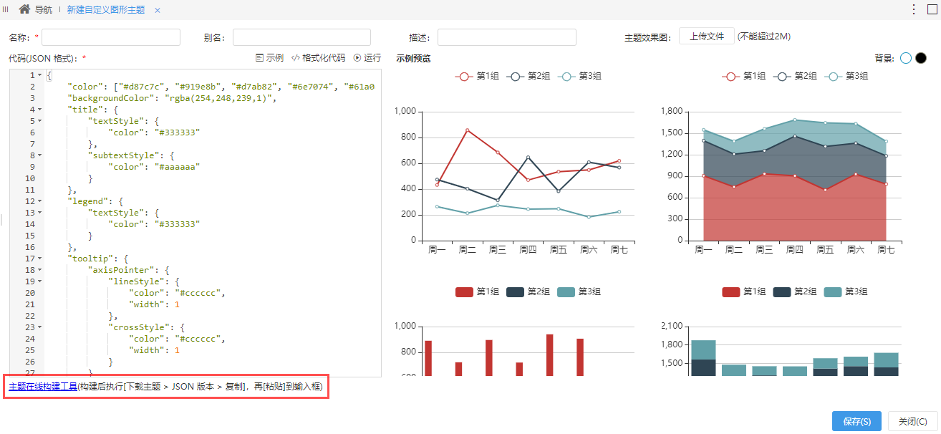
Task: Click the "backgroundColor" code line
Action: pos(172,98)
